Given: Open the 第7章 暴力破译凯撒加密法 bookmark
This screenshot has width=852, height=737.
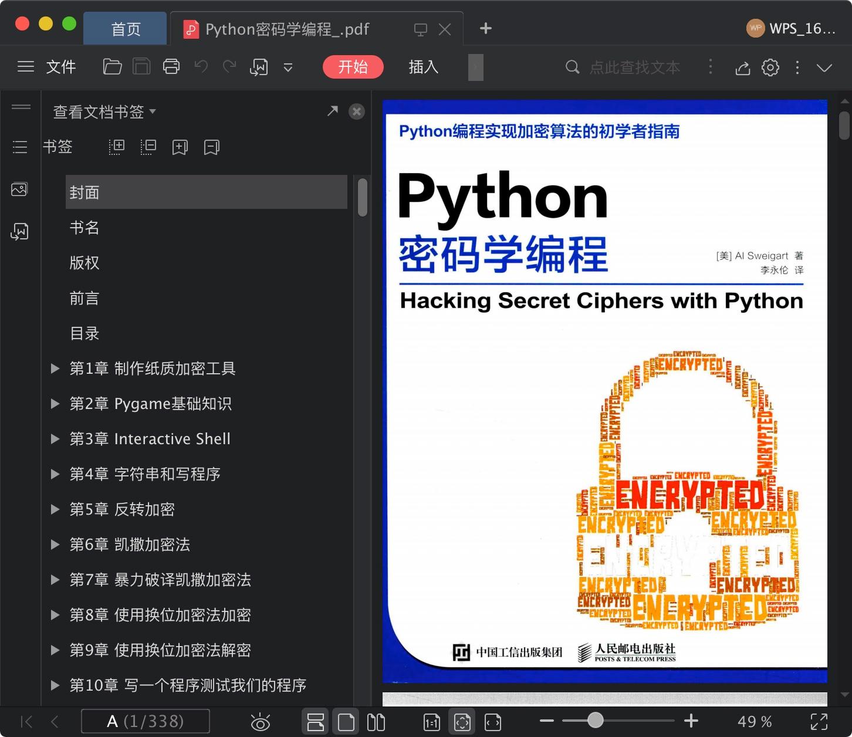Looking at the screenshot, I should (160, 580).
